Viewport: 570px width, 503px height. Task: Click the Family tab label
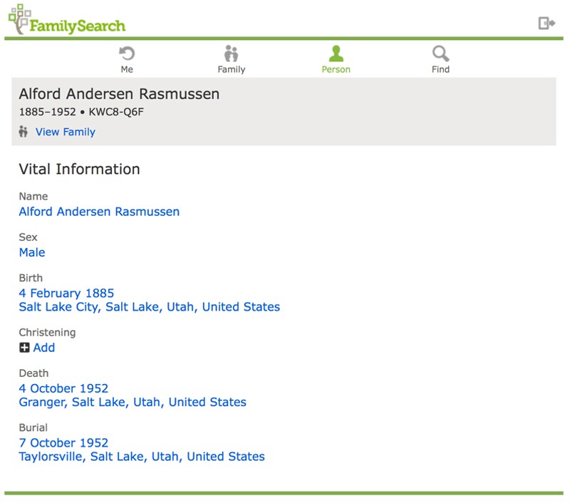click(x=231, y=69)
